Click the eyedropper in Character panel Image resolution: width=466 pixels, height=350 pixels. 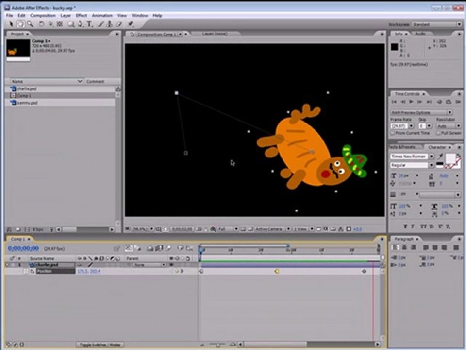coord(441,156)
